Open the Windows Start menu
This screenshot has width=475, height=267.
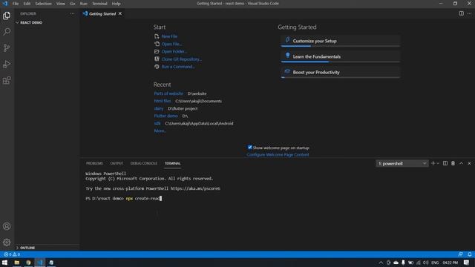pyautogui.click(x=5, y=263)
